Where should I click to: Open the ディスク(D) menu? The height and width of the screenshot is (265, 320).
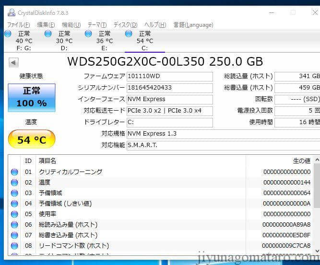(x=125, y=24)
